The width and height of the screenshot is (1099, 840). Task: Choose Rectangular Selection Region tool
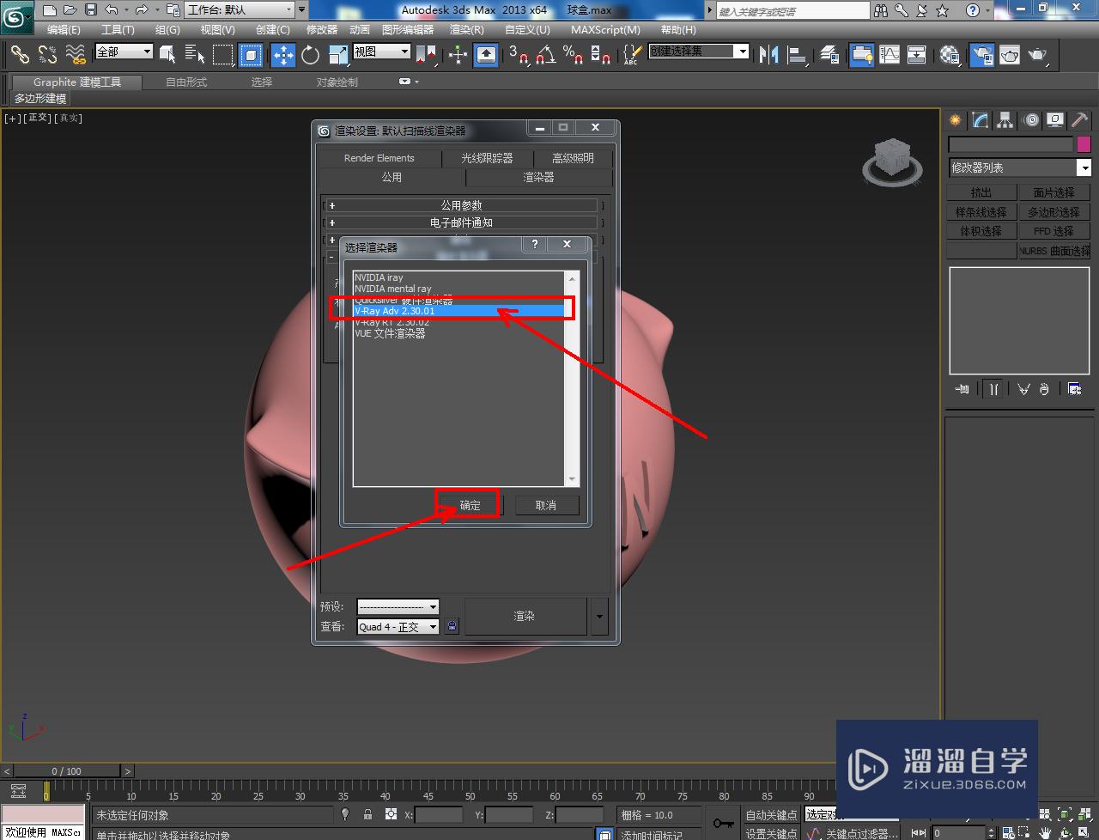[x=223, y=55]
